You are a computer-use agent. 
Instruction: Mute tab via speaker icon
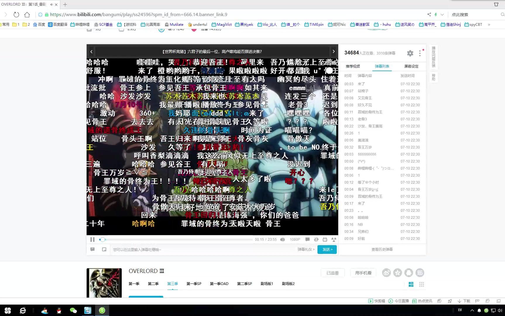click(51, 4)
